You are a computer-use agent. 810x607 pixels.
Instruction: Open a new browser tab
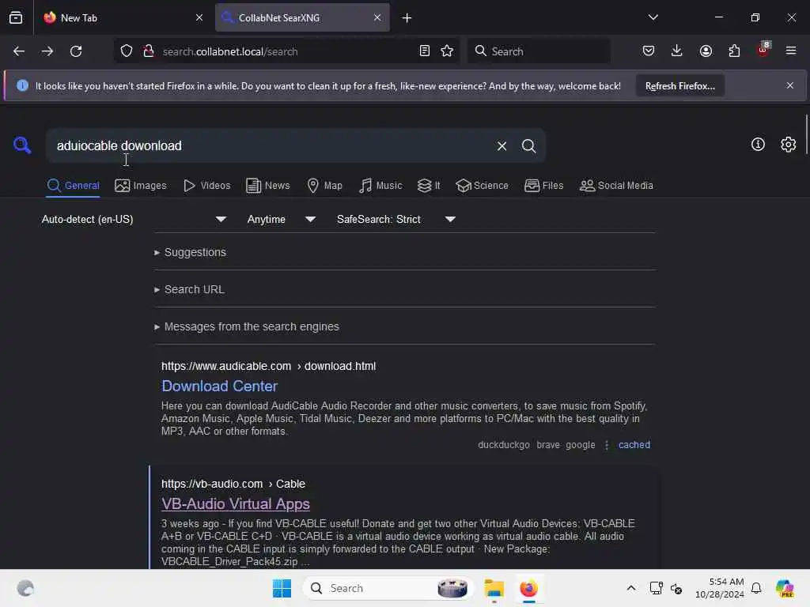pyautogui.click(x=407, y=18)
